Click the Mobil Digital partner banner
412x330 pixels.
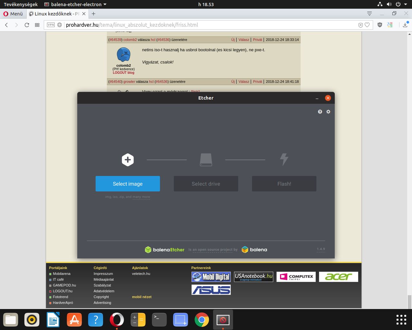[x=211, y=277]
